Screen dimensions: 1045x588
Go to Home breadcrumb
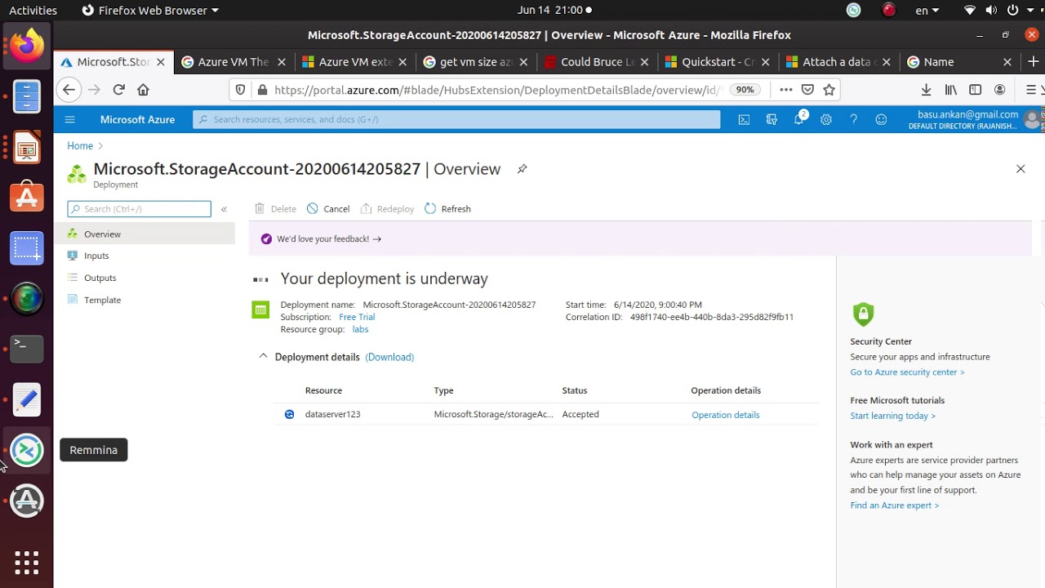(80, 145)
